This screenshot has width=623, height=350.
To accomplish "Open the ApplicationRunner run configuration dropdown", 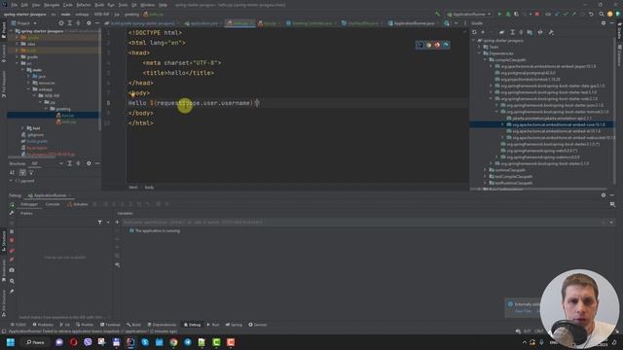I will click(x=469, y=14).
